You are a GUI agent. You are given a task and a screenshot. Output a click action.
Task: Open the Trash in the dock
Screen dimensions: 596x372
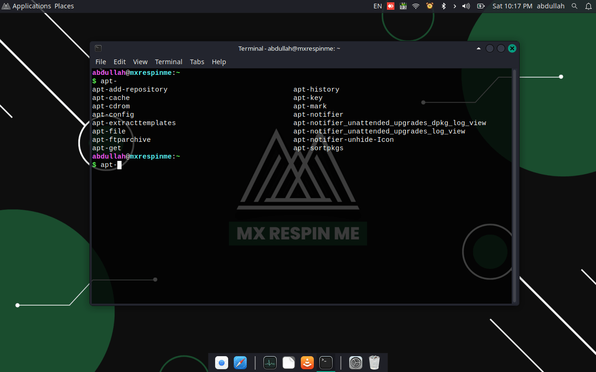click(x=374, y=363)
